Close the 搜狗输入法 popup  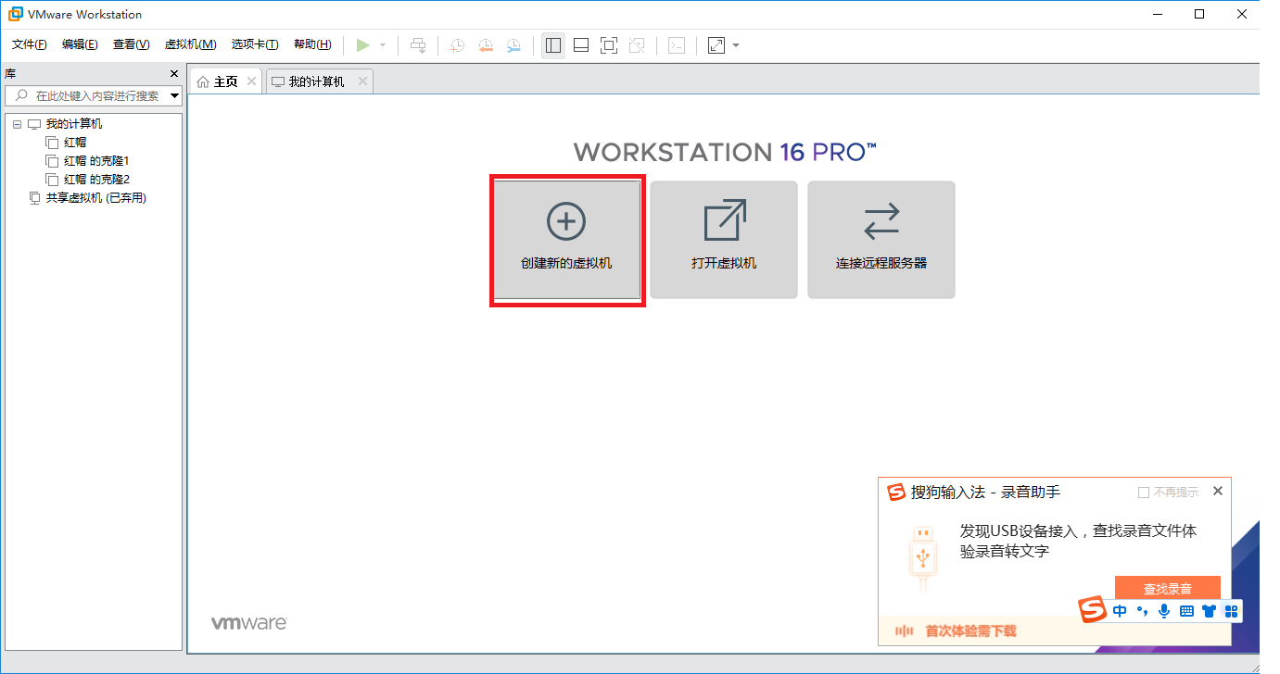click(x=1218, y=491)
